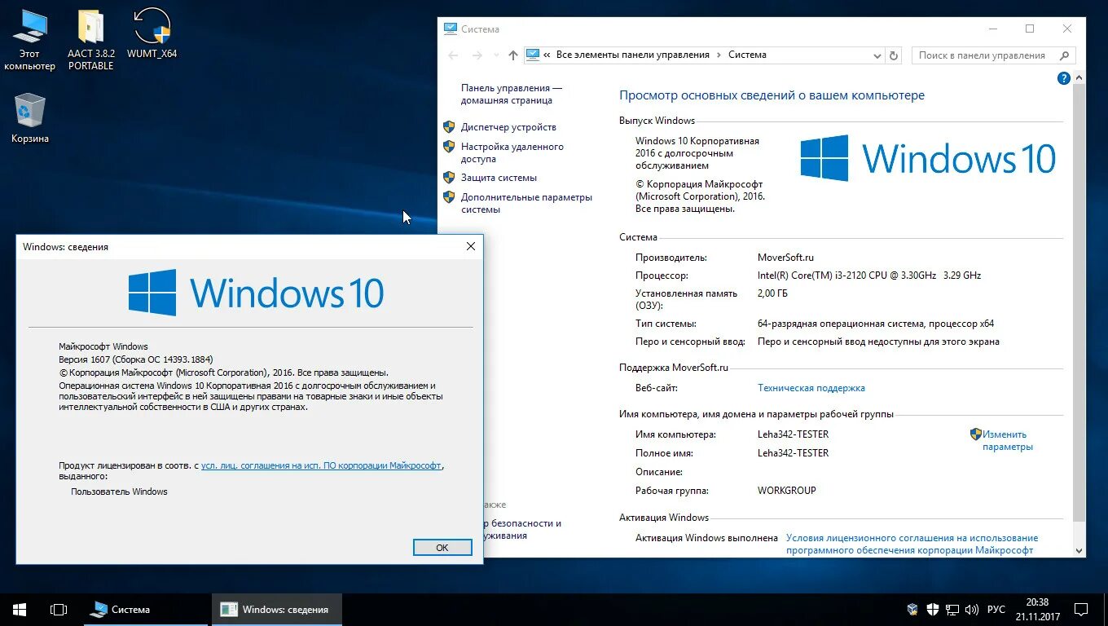Click Изменить параметры for computer name
Viewport: 1108px width, 626px height.
[x=1007, y=440]
